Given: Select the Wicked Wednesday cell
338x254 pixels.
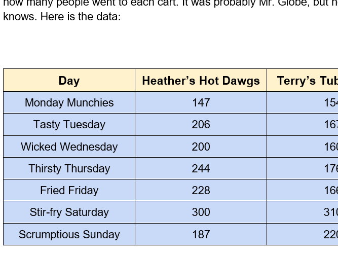Looking at the screenshot, I should pos(69,147).
